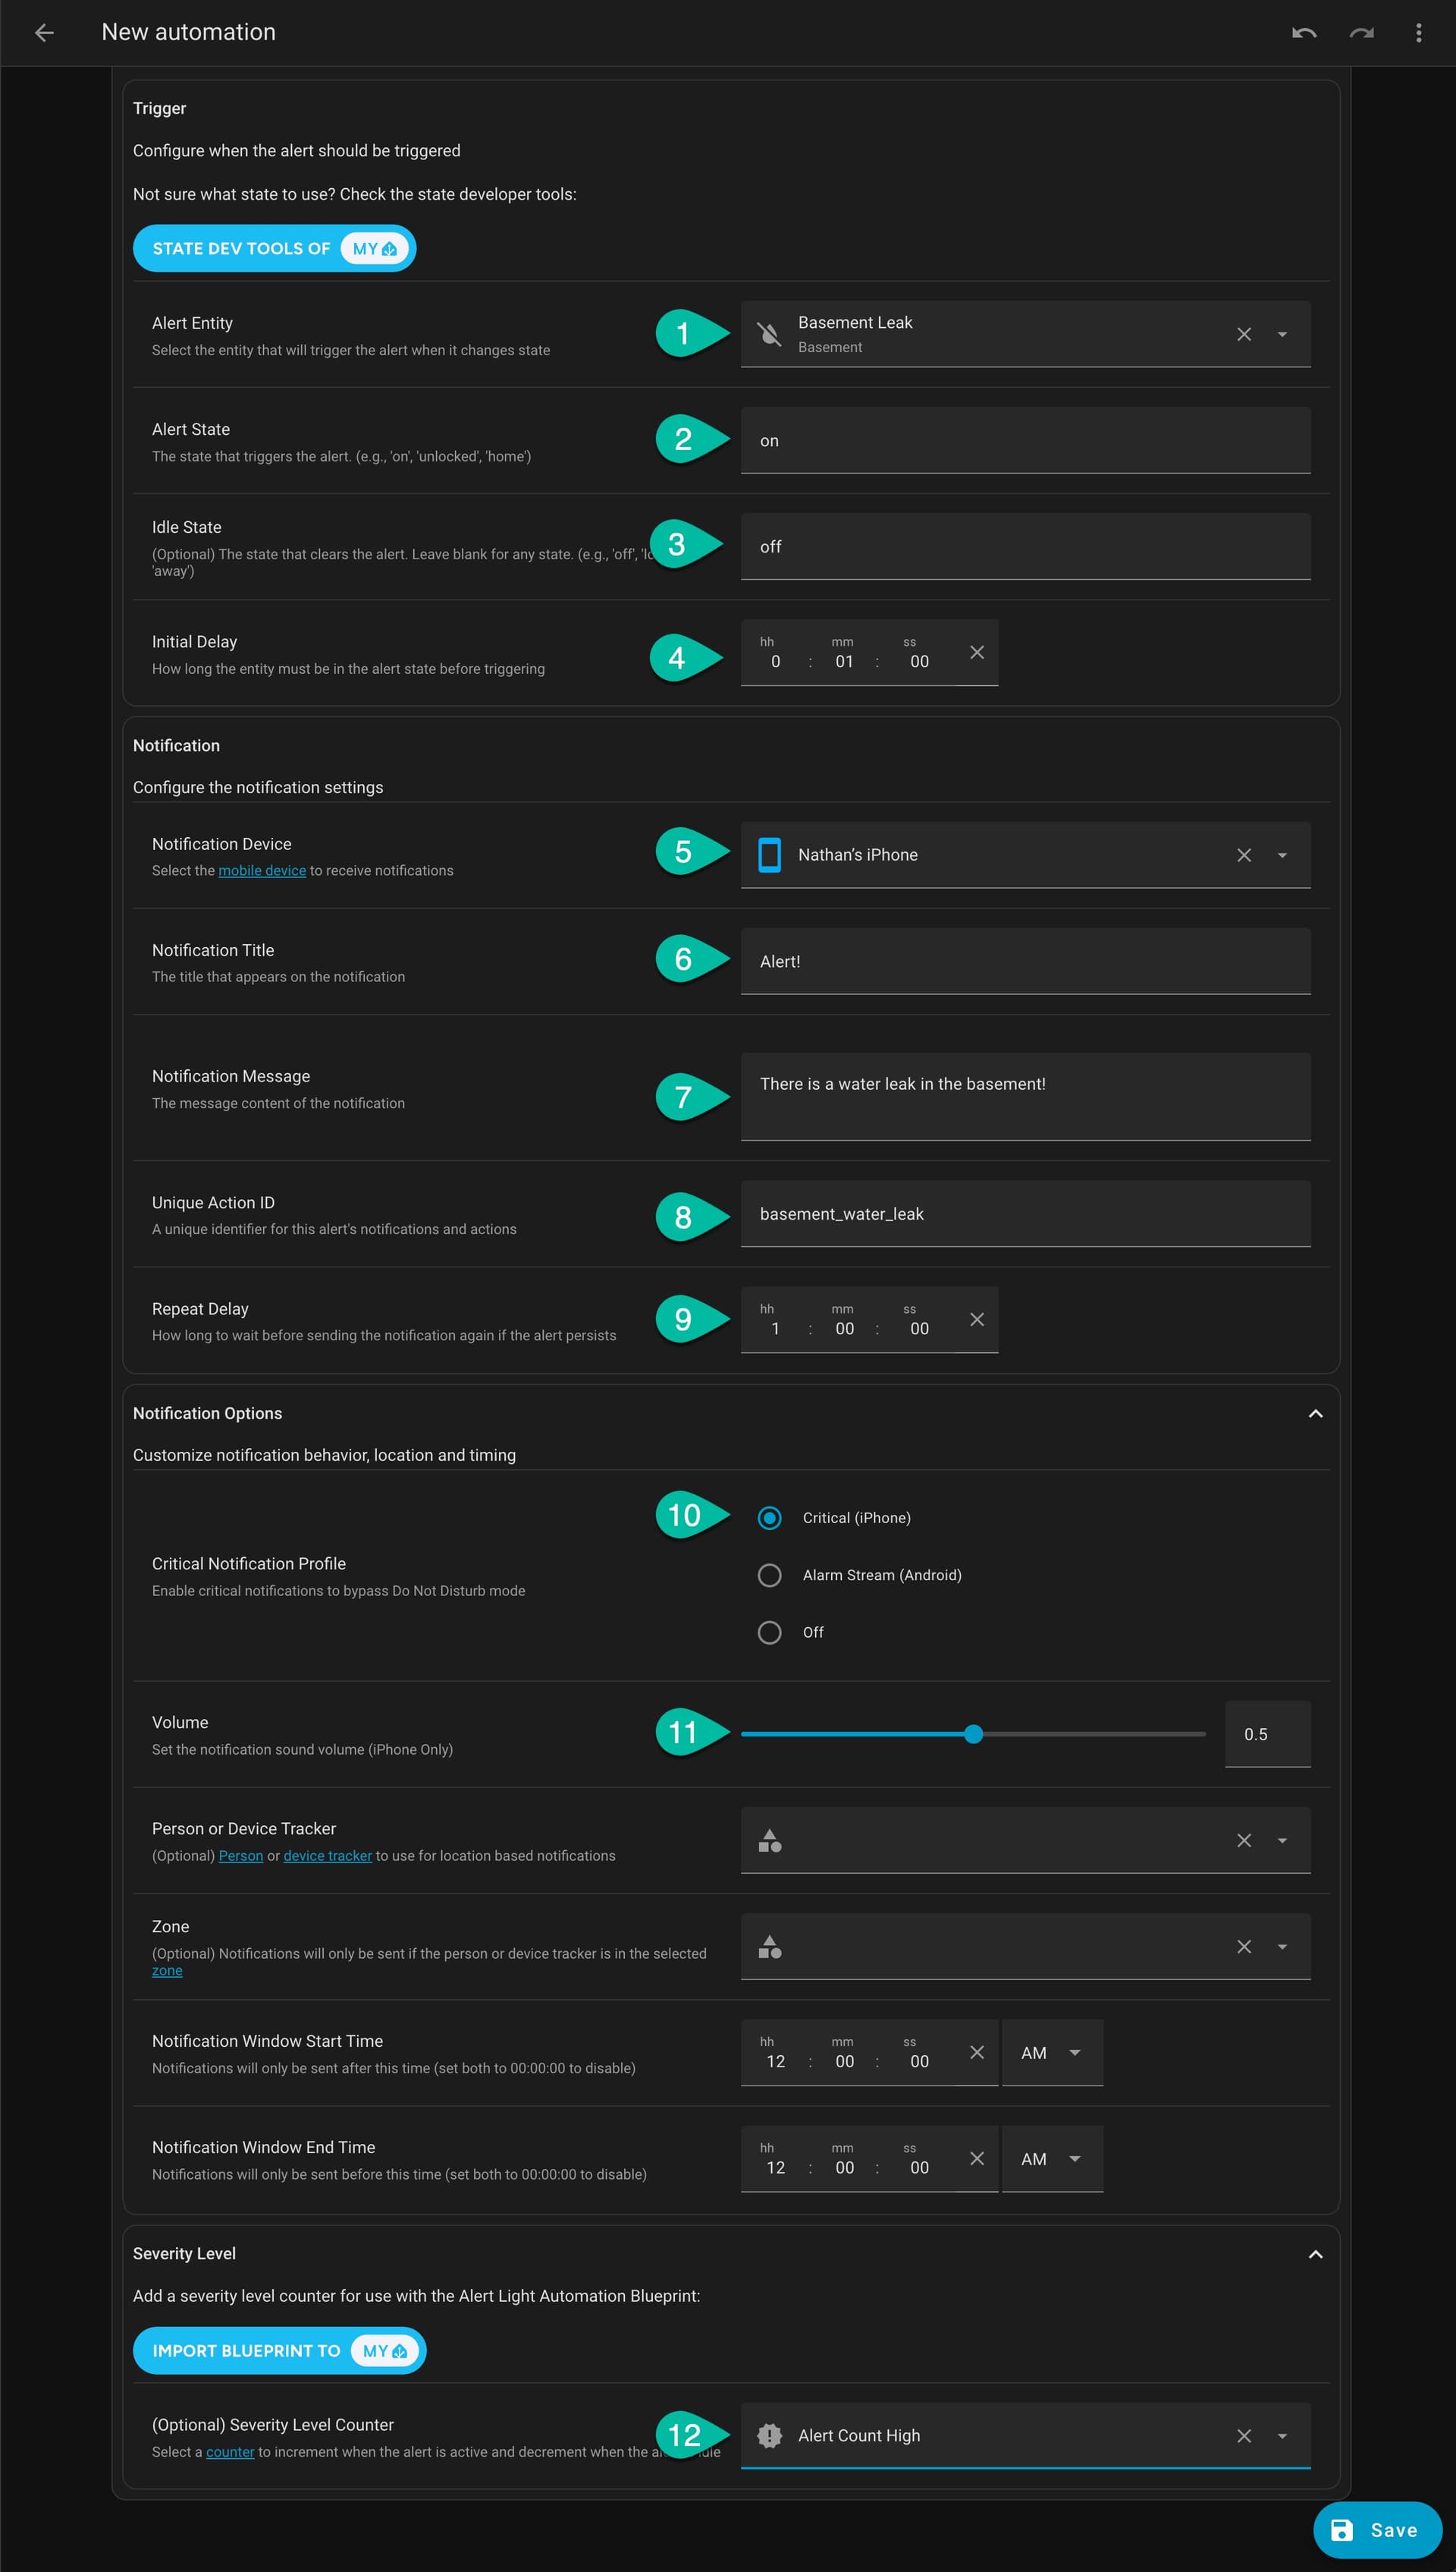This screenshot has width=1456, height=2572.
Task: Collapse the Severity Level section
Action: pyautogui.click(x=1315, y=2254)
